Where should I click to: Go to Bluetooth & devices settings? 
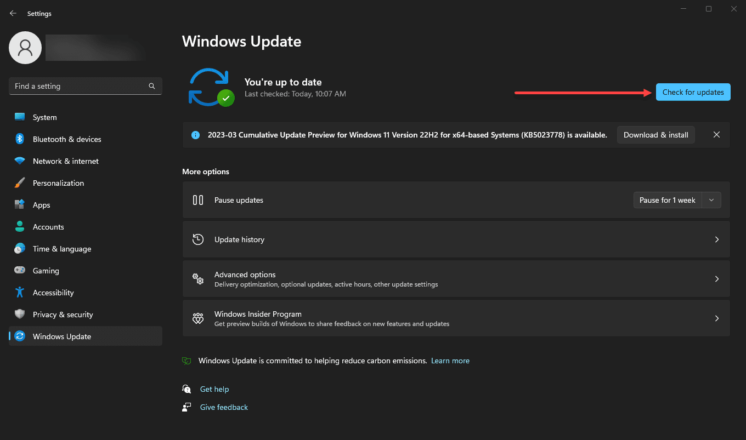tap(86, 139)
